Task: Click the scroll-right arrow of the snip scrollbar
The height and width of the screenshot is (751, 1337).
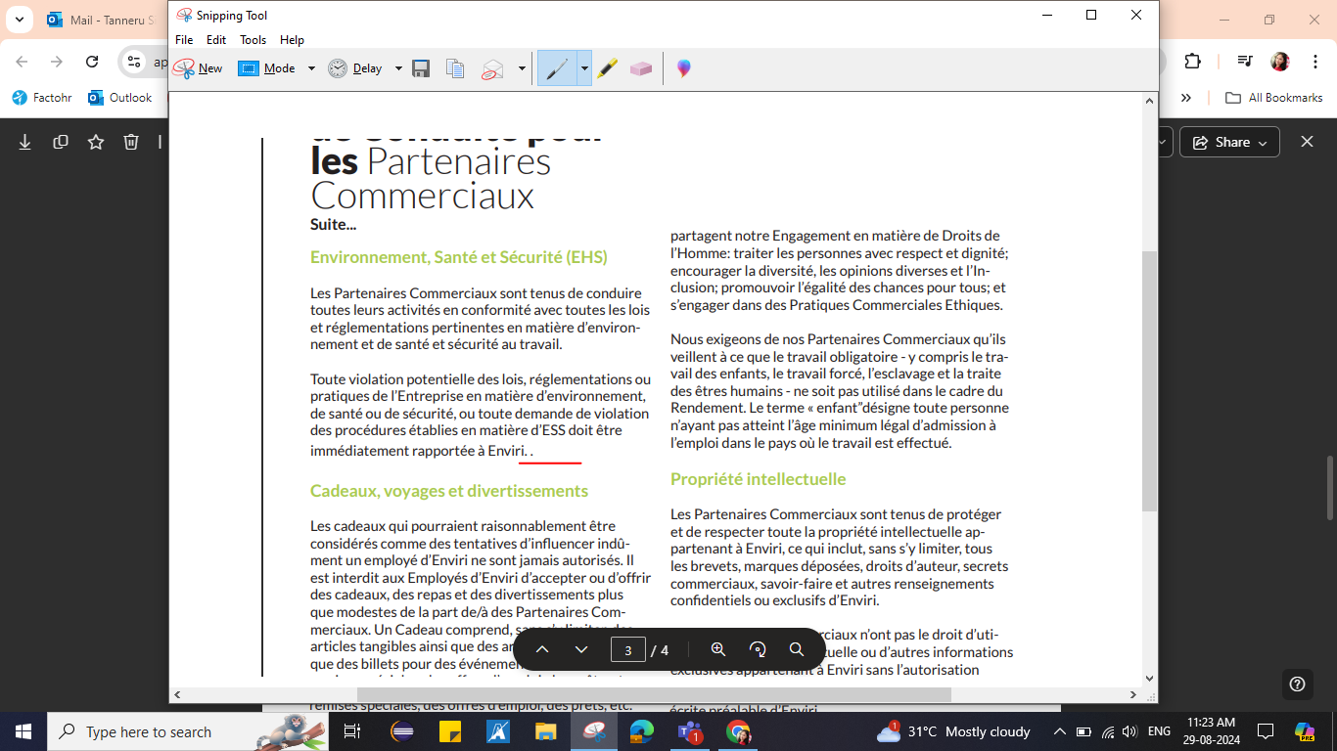Action: tap(1134, 694)
